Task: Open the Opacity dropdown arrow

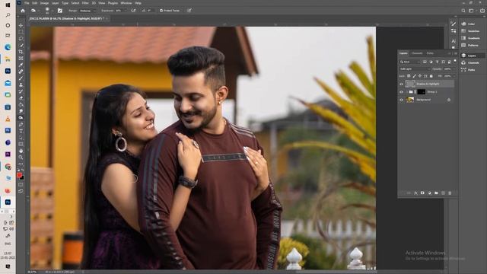Action: (454, 69)
